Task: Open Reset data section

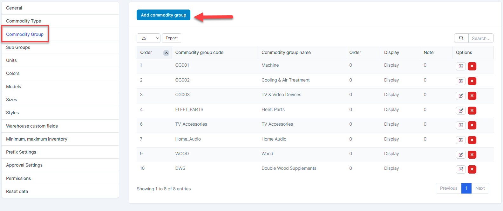Action: tap(60, 191)
